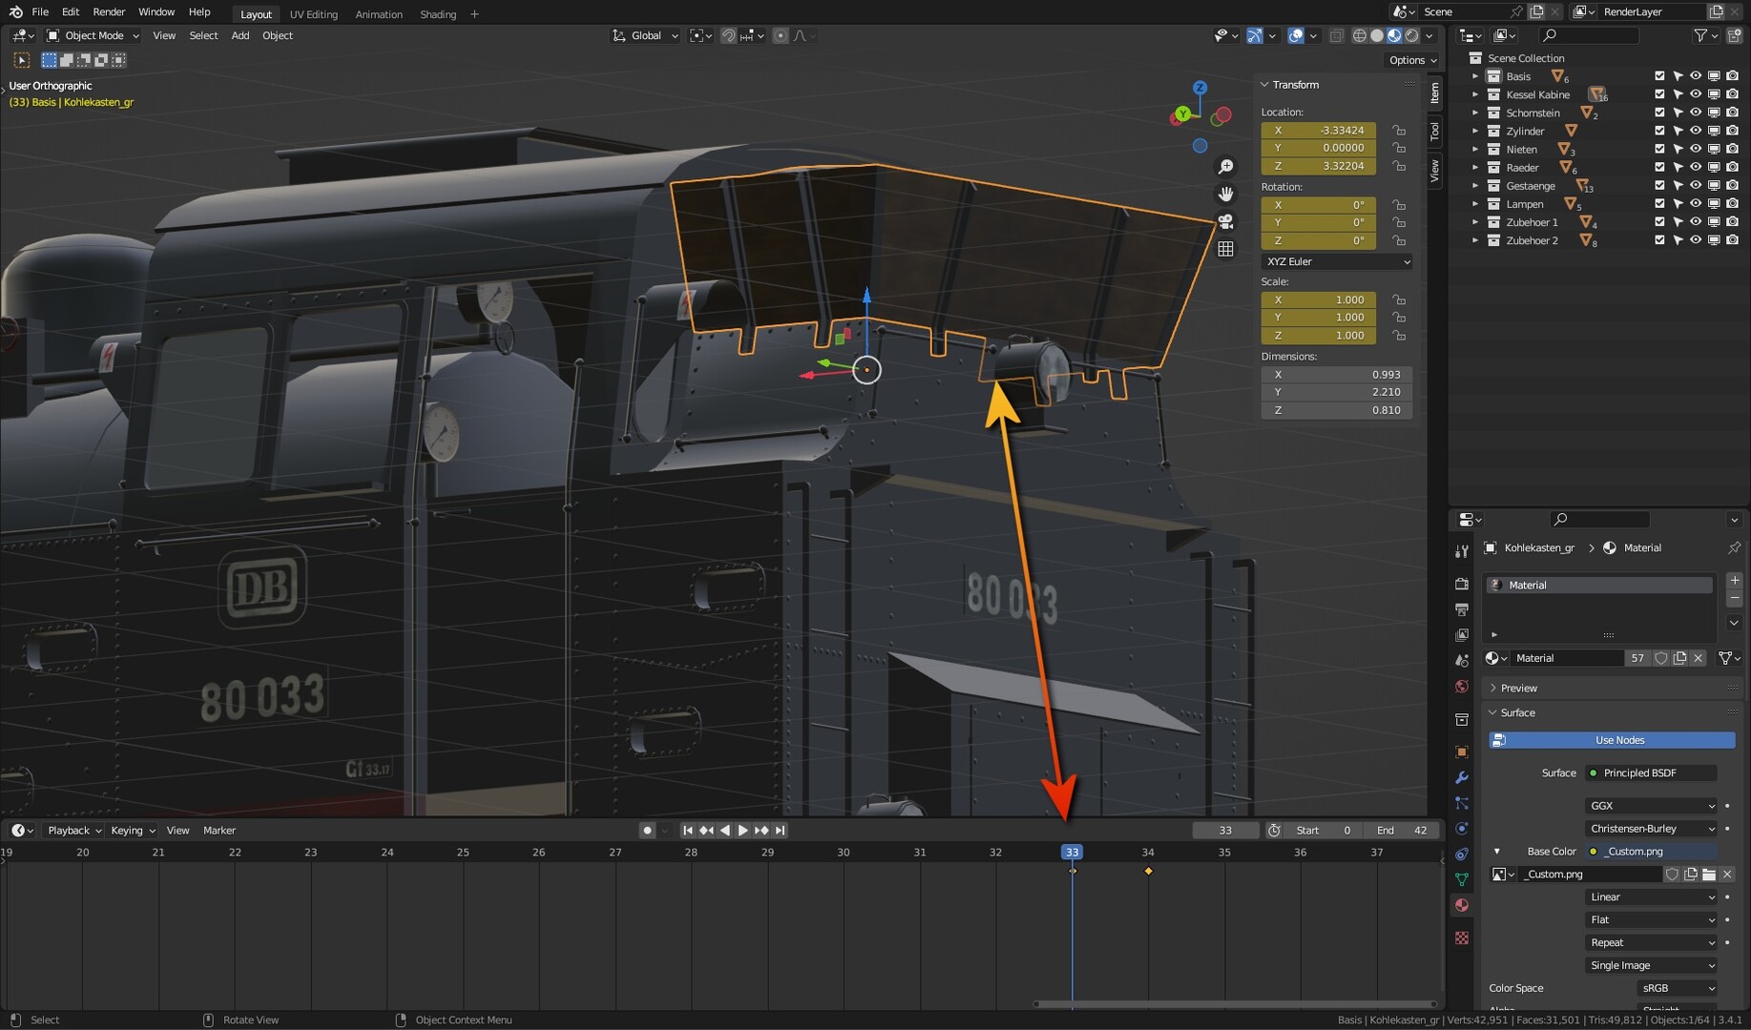Screen dimensions: 1751x1030
Task: Uncheck the Lampen collection checkbox
Action: click(x=1659, y=204)
